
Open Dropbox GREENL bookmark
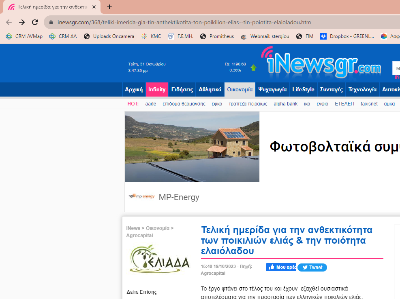(347, 36)
